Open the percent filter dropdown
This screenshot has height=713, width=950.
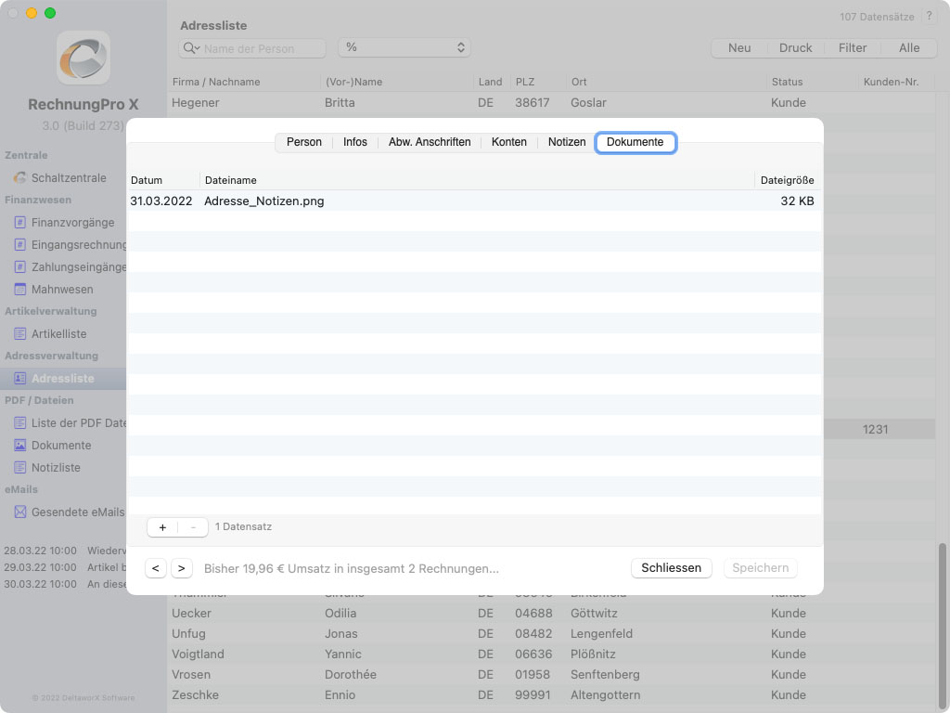pos(404,47)
